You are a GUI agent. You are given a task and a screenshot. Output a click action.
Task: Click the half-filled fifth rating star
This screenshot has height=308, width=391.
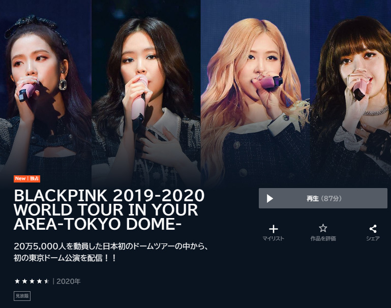point(47,282)
